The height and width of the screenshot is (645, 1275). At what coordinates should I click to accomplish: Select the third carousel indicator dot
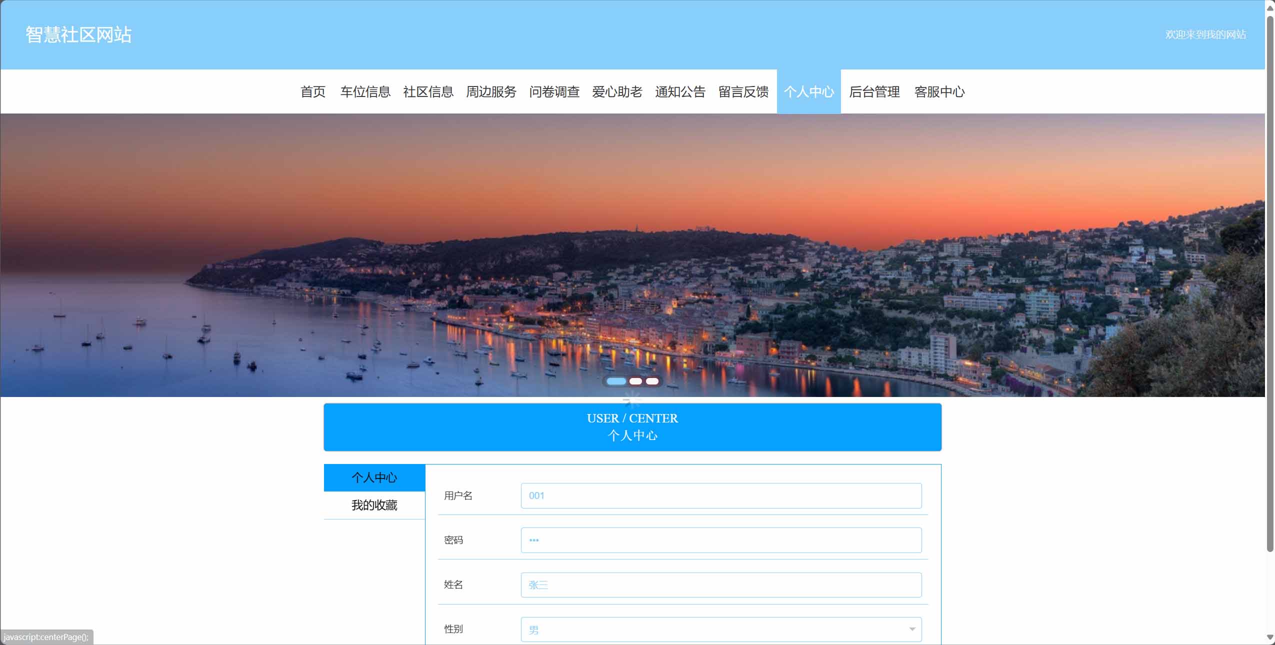652,381
